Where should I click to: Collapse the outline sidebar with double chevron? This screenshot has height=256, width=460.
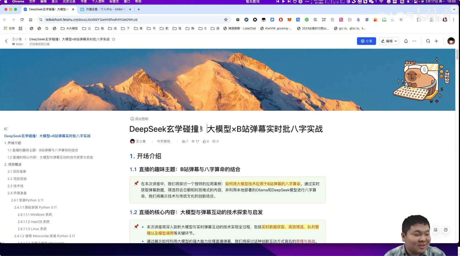coord(6,129)
